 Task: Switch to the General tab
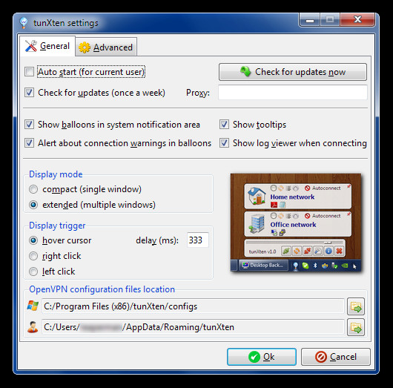pyautogui.click(x=47, y=46)
